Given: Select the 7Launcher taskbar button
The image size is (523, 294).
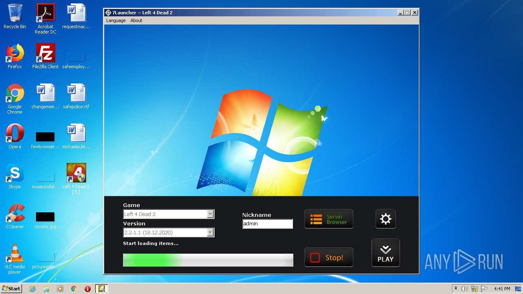Looking at the screenshot, I should click(102, 289).
